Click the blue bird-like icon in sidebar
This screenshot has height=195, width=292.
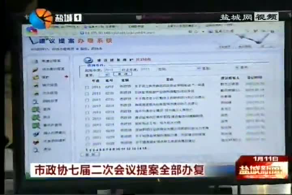point(36,134)
